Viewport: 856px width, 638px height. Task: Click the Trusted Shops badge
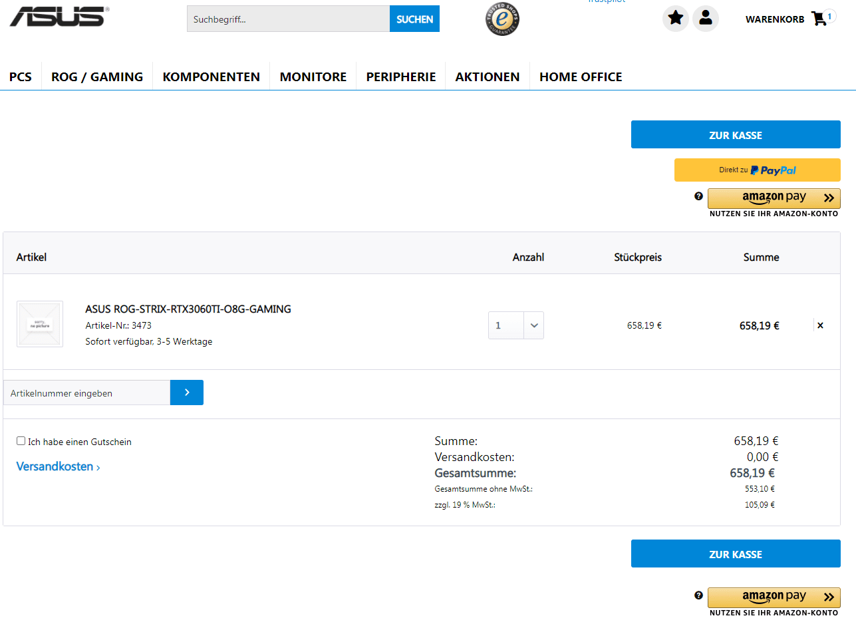point(502,19)
